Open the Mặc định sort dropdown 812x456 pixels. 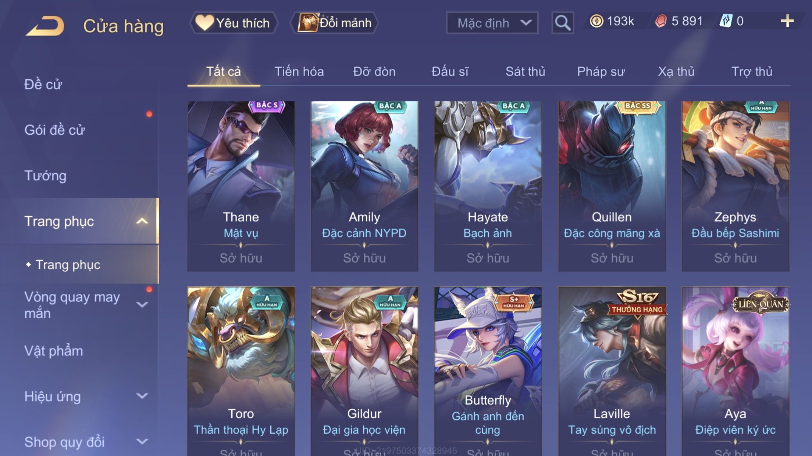click(x=492, y=23)
